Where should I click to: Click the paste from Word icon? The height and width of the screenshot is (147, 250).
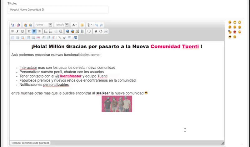pos(30,25)
